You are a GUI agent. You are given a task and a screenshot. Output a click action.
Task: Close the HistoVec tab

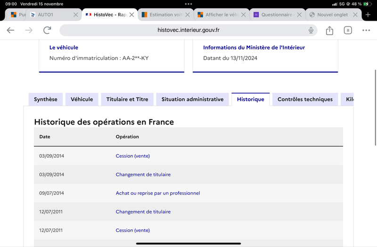click(131, 15)
